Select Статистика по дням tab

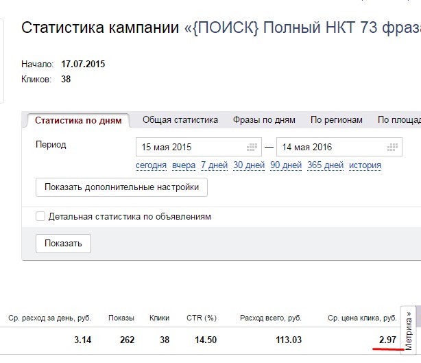coord(78,120)
